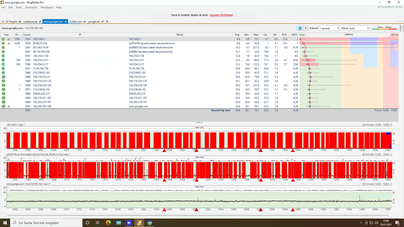
Task: Toggle the checkmark on the vodafone.de tab
Action: click(x=40, y=22)
